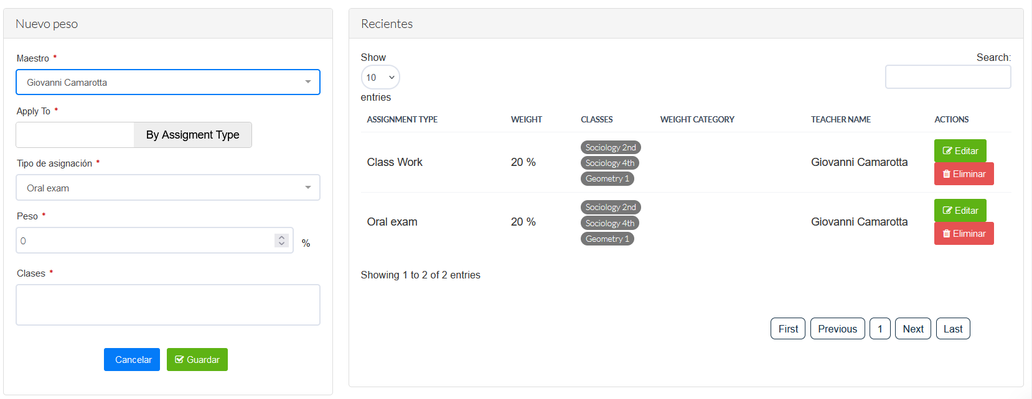Click the Cancelar button
1032x399 pixels.
132,360
